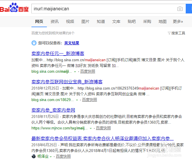
Task: Click the Baidu logo
Action: [x=14, y=8]
